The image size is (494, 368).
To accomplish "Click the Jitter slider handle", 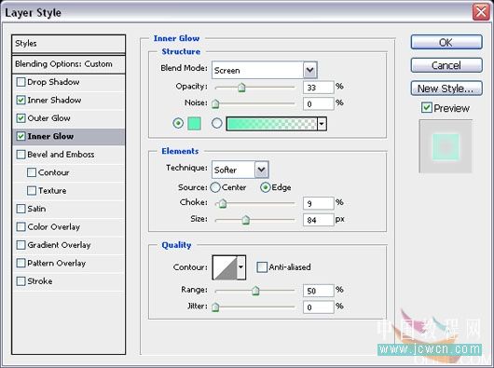I will 215,307.
